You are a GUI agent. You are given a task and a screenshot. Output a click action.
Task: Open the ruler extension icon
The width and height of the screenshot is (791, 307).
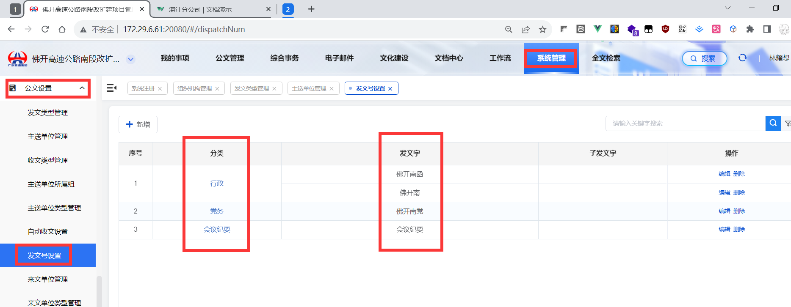click(x=564, y=29)
